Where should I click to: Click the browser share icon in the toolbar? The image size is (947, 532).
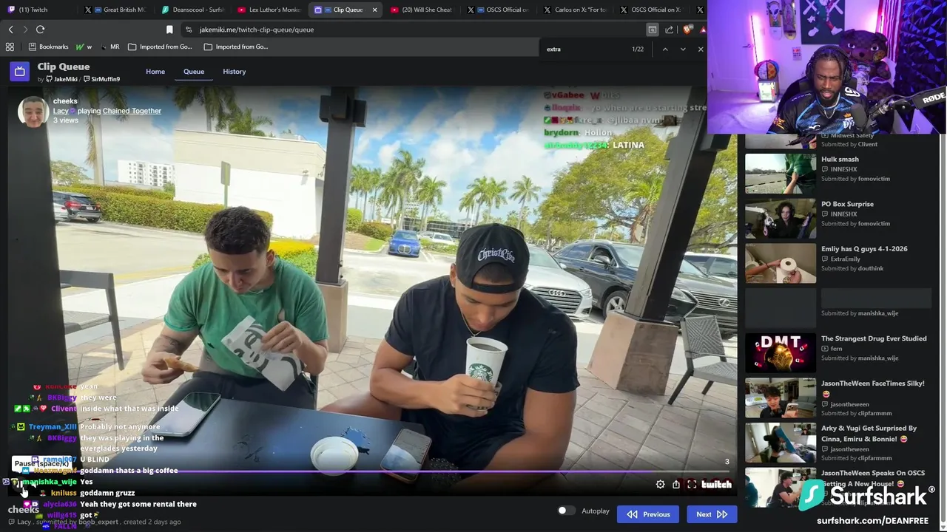pos(669,30)
